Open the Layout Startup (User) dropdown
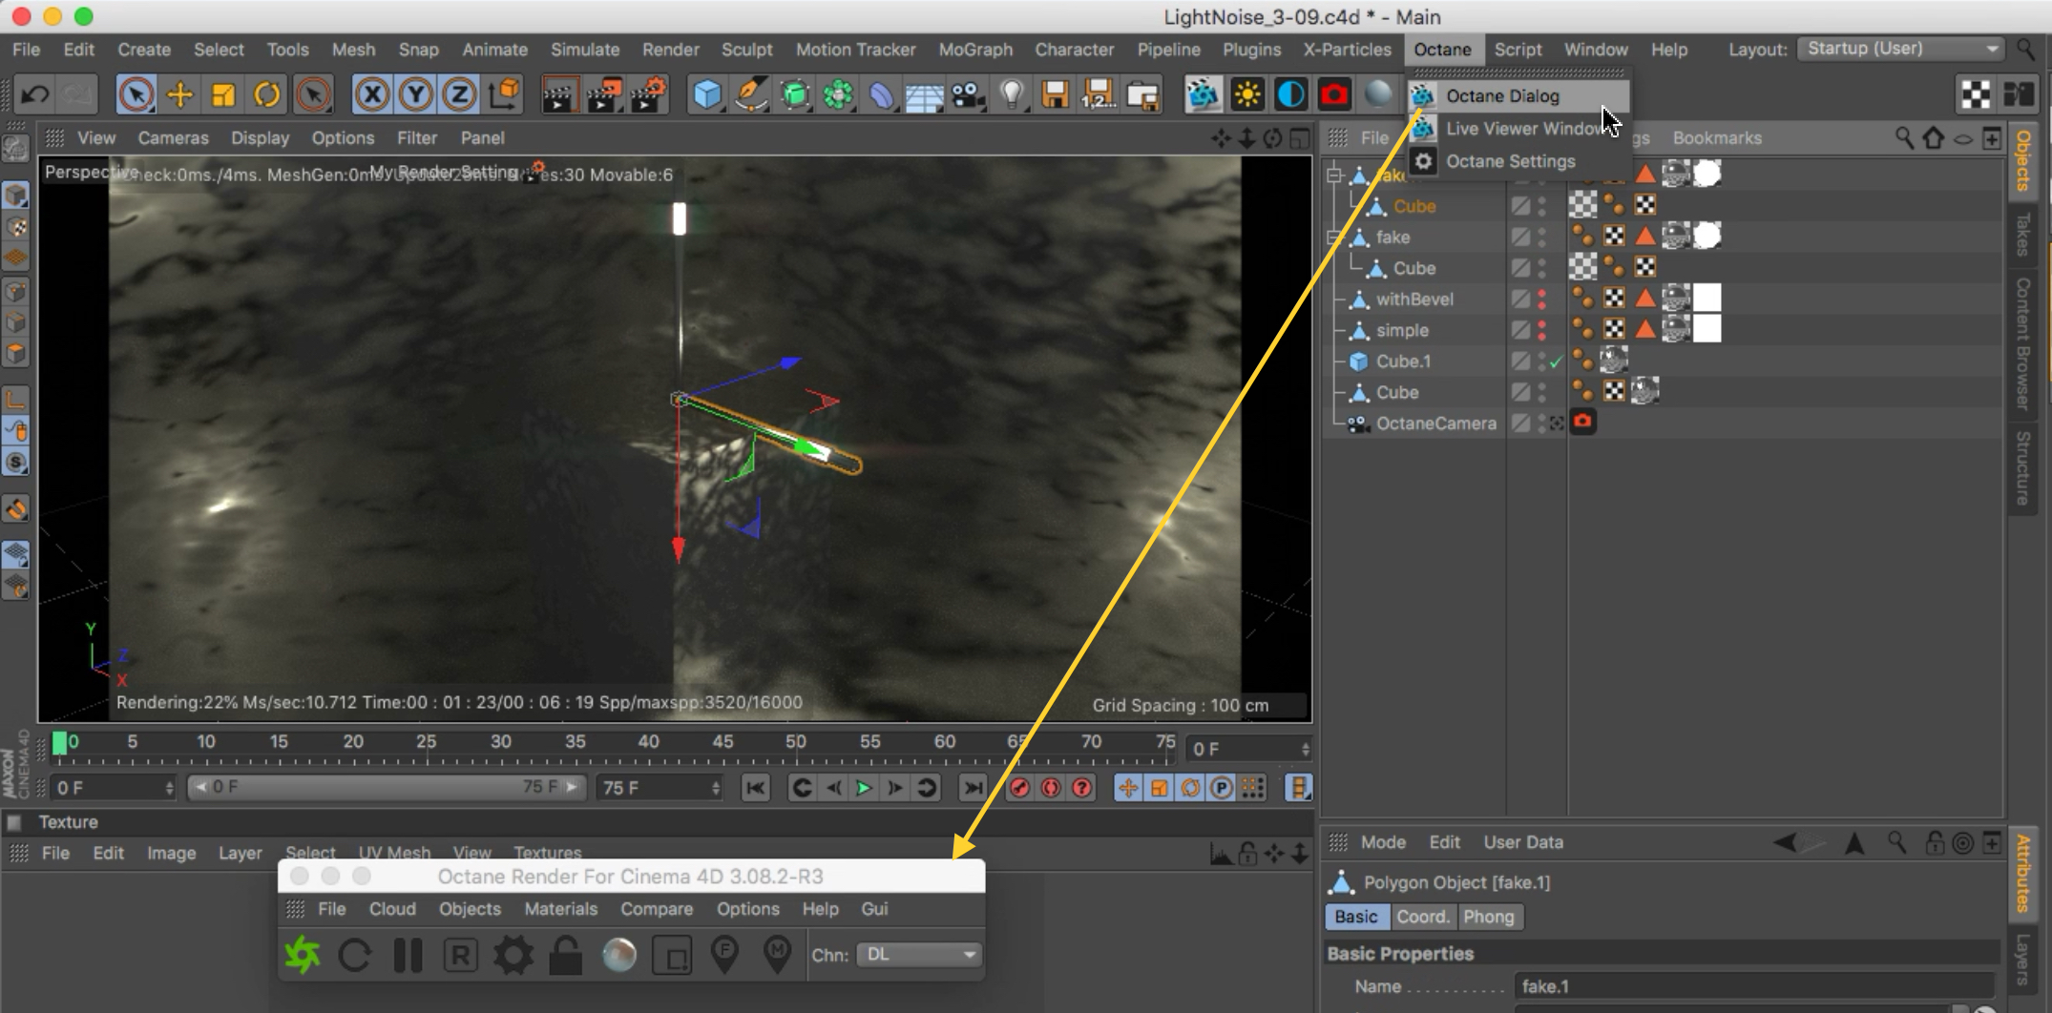This screenshot has height=1013, width=2052. 1899,49
